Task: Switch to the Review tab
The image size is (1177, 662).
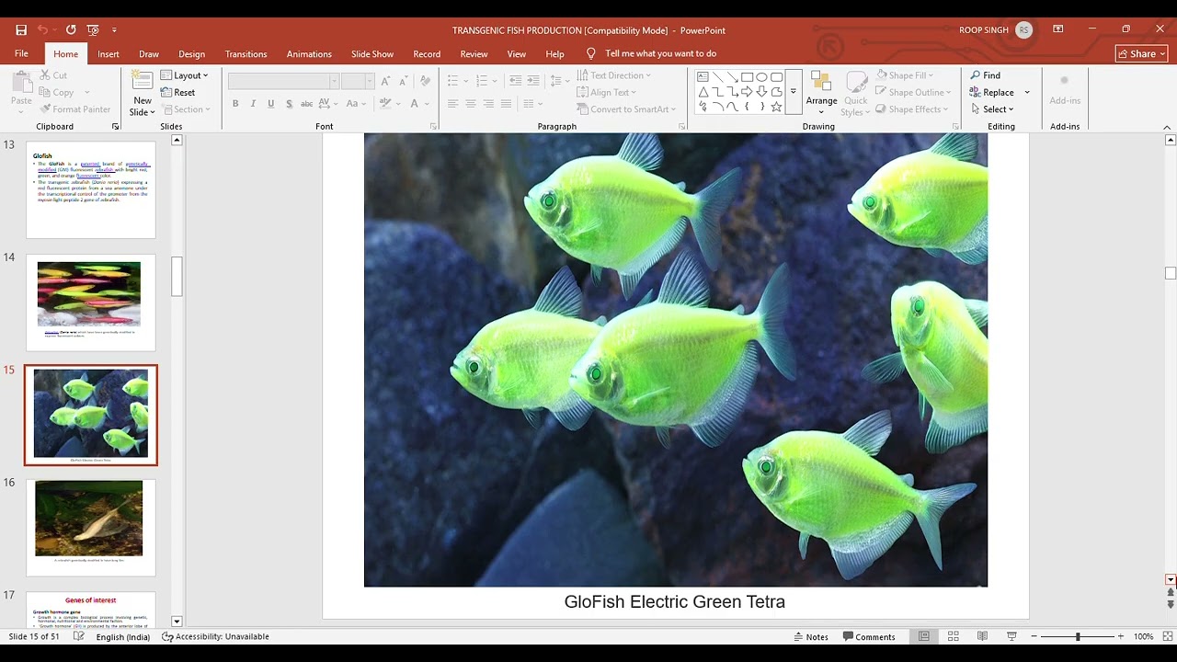Action: pyautogui.click(x=474, y=53)
